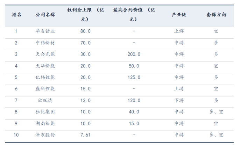This screenshot has width=241, height=147.
Task: Click the 50.0 contract value
Action: [134, 66]
